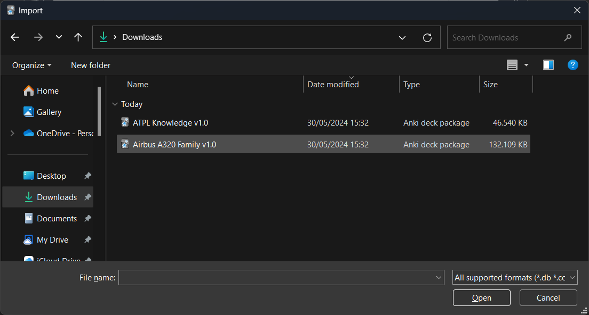Sort by the Type column
The width and height of the screenshot is (589, 315).
tap(411, 85)
